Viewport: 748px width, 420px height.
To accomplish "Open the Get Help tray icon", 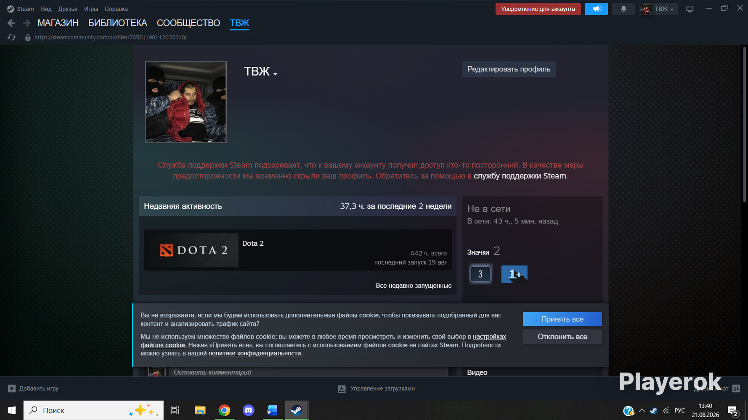I will click(x=628, y=411).
